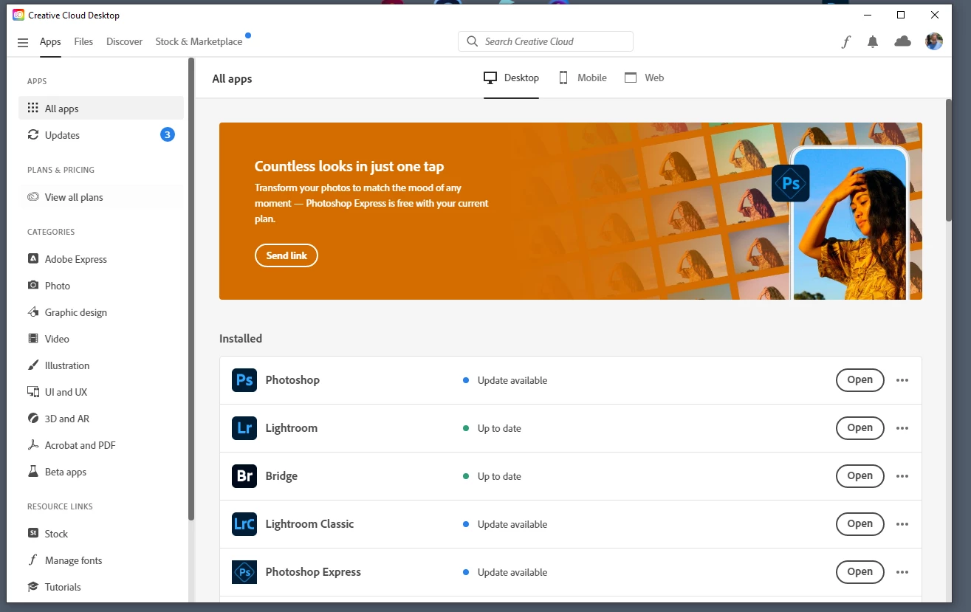Switch to the Files tab
The image size is (971, 612).
point(83,41)
